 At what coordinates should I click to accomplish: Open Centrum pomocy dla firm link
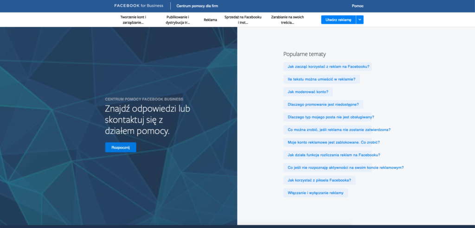pos(197,6)
